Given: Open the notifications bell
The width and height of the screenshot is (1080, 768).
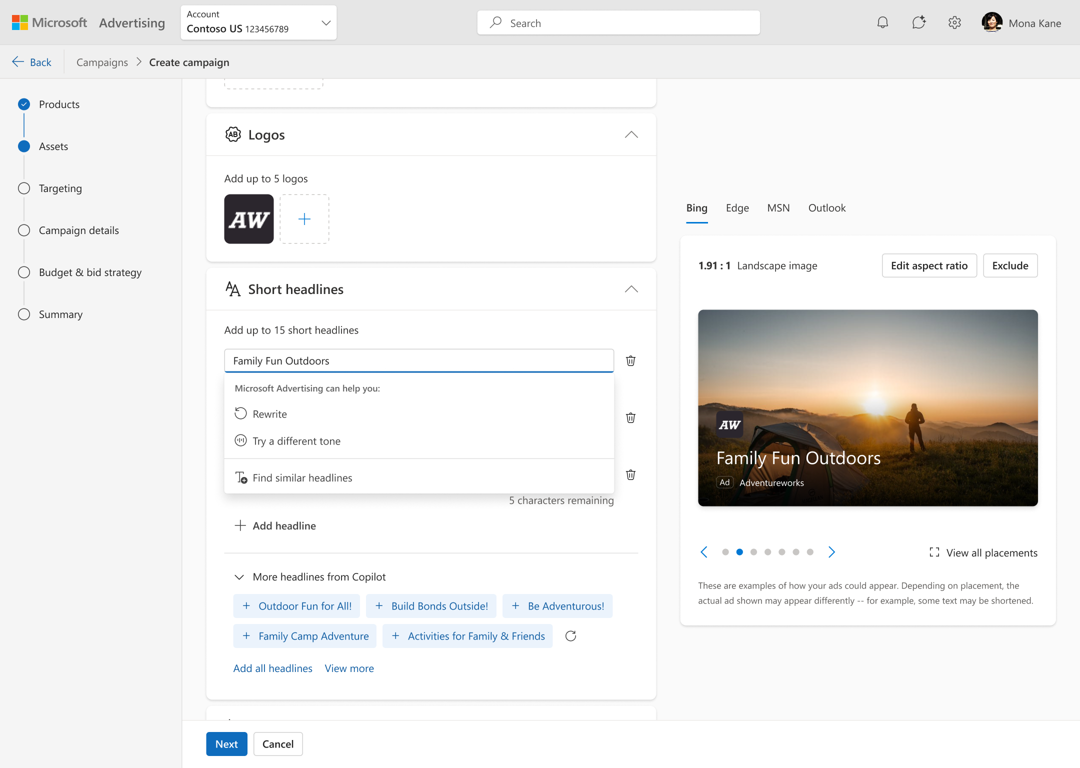Looking at the screenshot, I should 882,23.
